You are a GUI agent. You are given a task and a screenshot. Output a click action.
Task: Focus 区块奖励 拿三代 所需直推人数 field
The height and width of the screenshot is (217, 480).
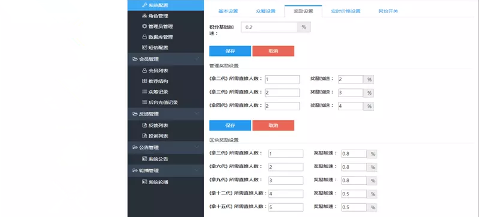pos(286,154)
